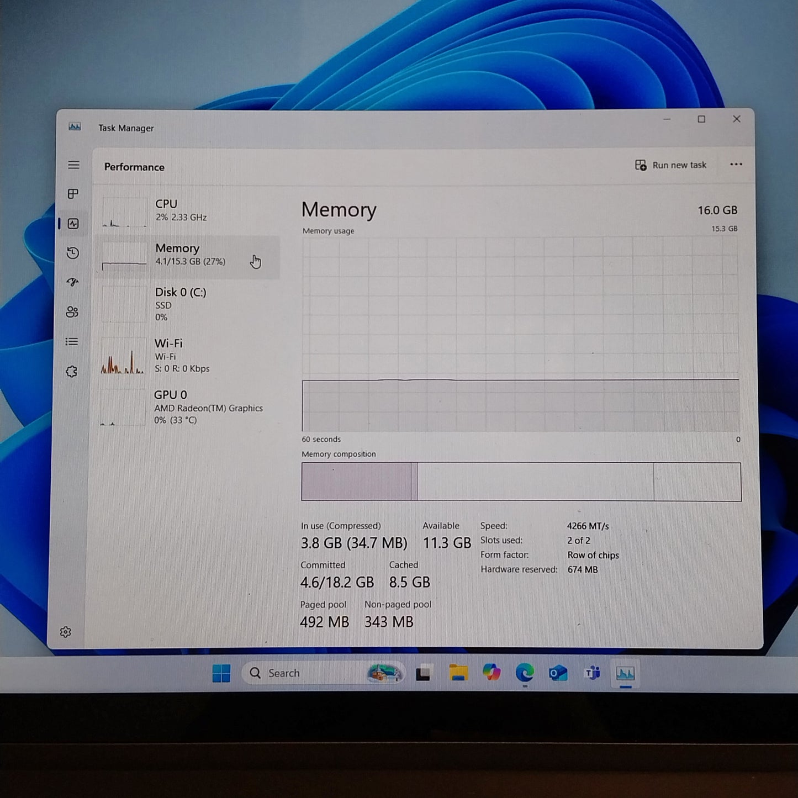Click the 60 seconds graph label
This screenshot has width=798, height=798.
click(321, 440)
